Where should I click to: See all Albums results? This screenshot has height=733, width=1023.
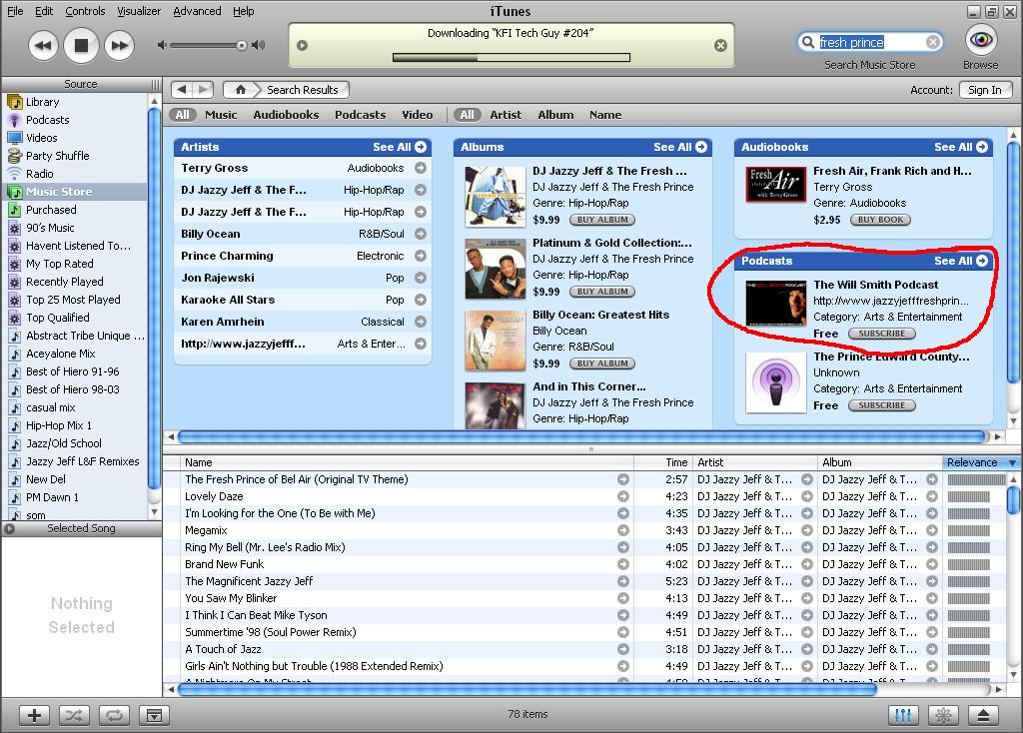tap(679, 148)
